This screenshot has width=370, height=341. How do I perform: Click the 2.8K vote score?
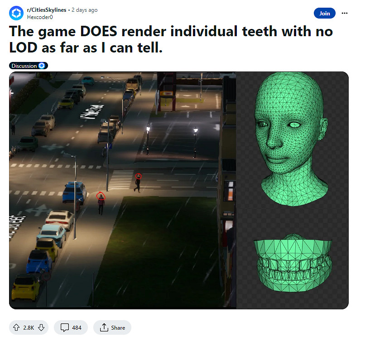click(x=29, y=327)
